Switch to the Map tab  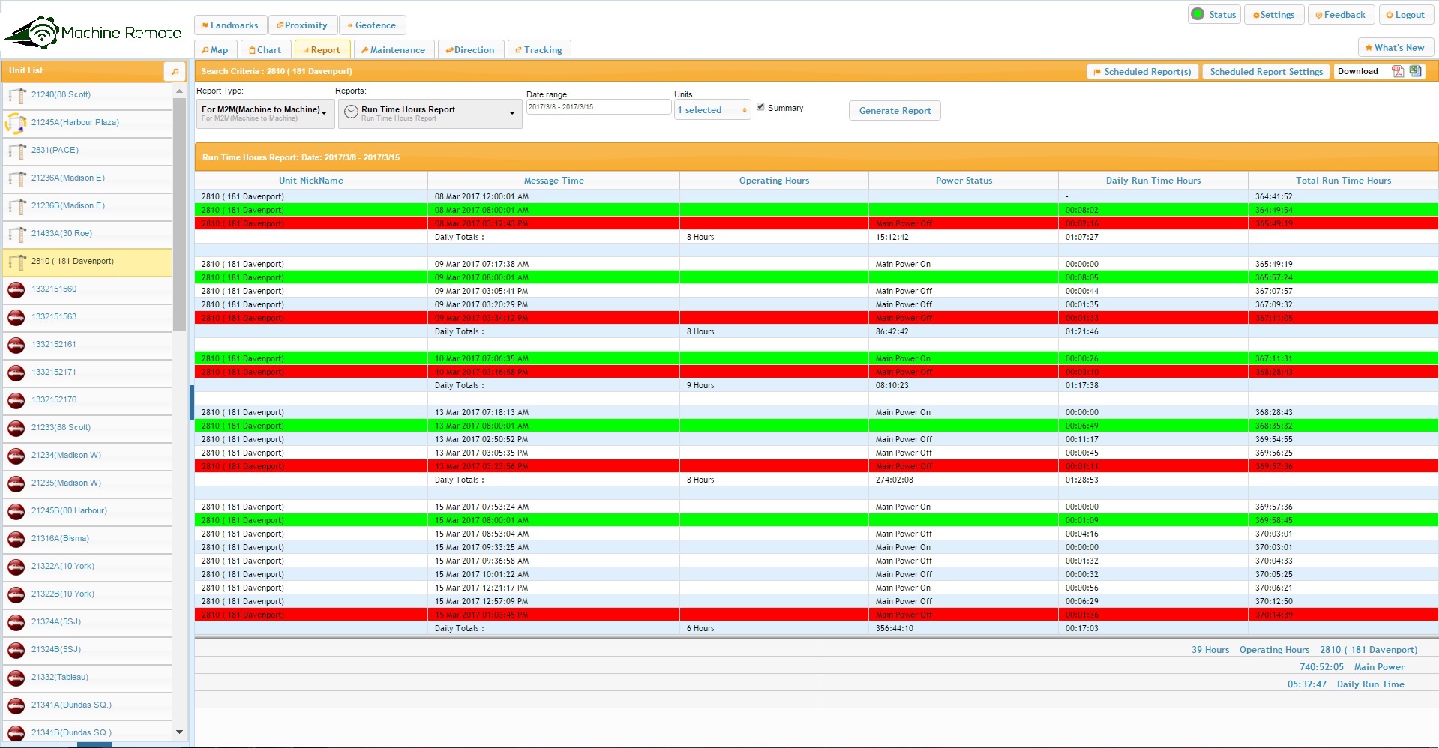[x=215, y=50]
